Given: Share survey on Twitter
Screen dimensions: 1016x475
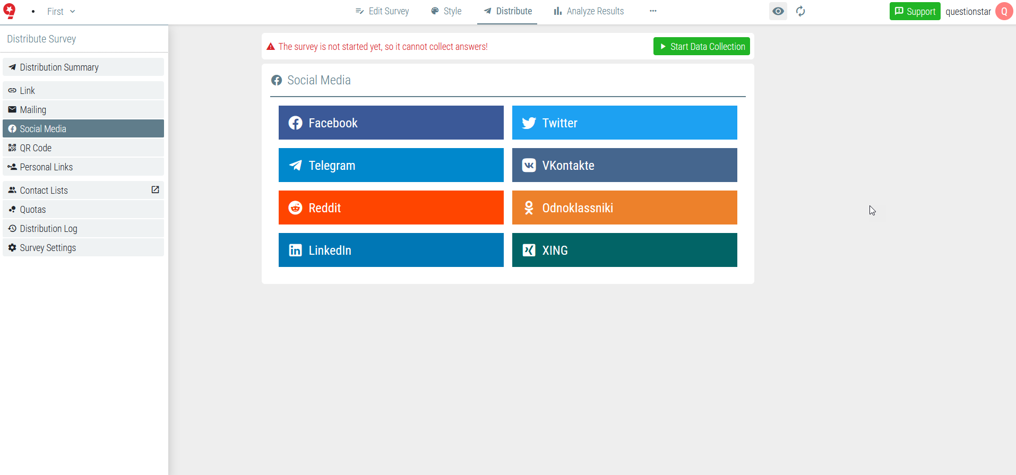Looking at the screenshot, I should tap(625, 123).
